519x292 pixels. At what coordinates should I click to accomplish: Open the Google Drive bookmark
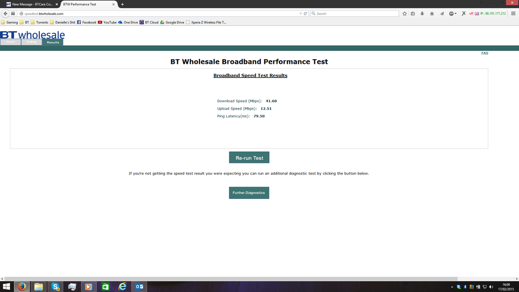(x=172, y=22)
